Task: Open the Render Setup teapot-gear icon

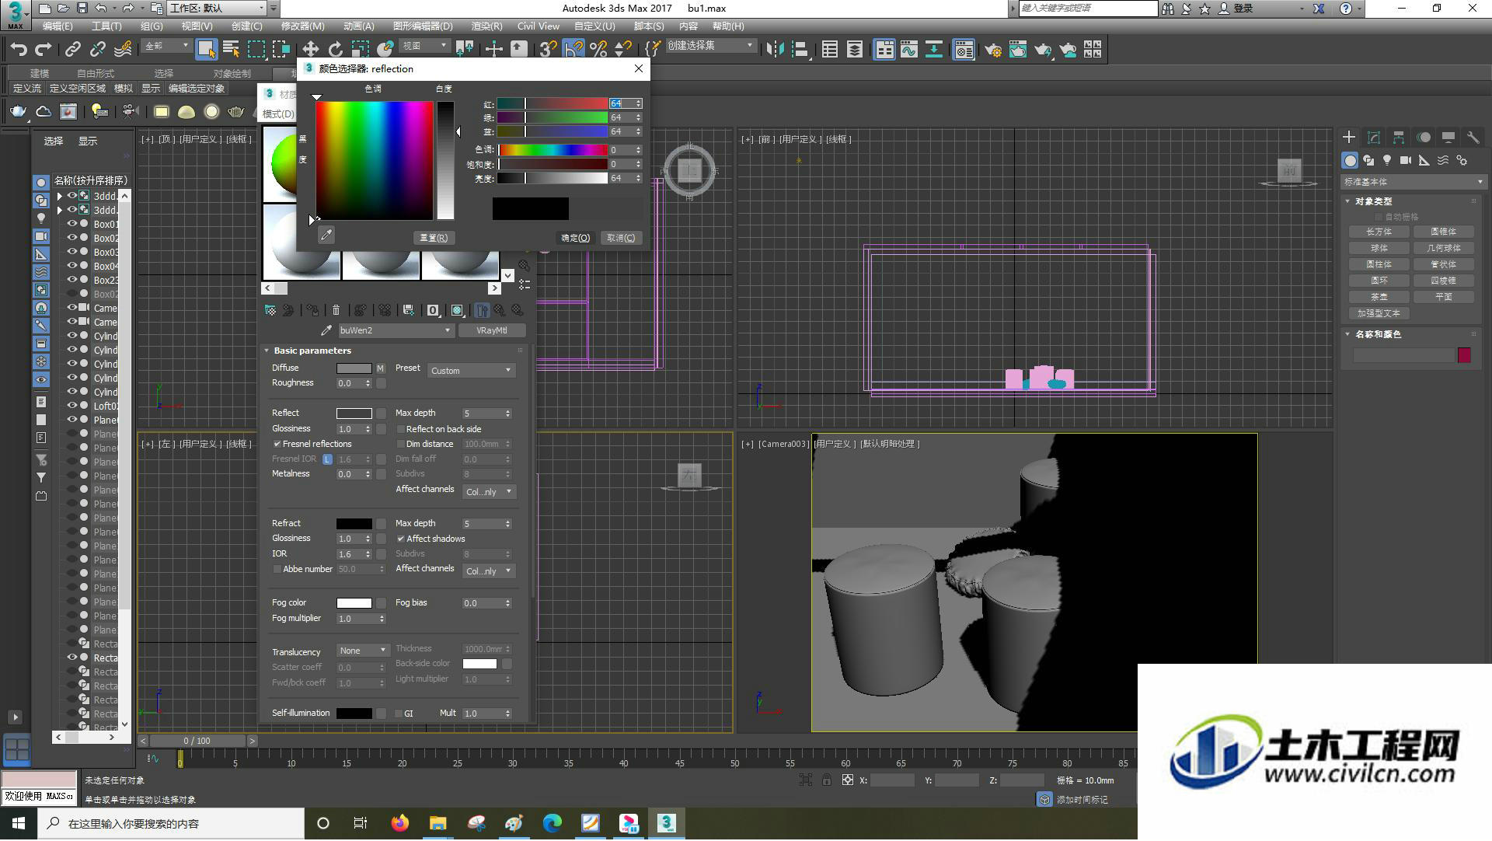Action: coord(992,50)
